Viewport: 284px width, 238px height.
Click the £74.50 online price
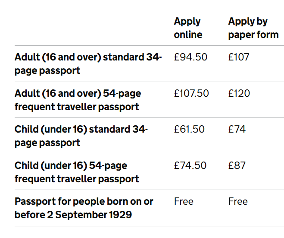point(190,165)
